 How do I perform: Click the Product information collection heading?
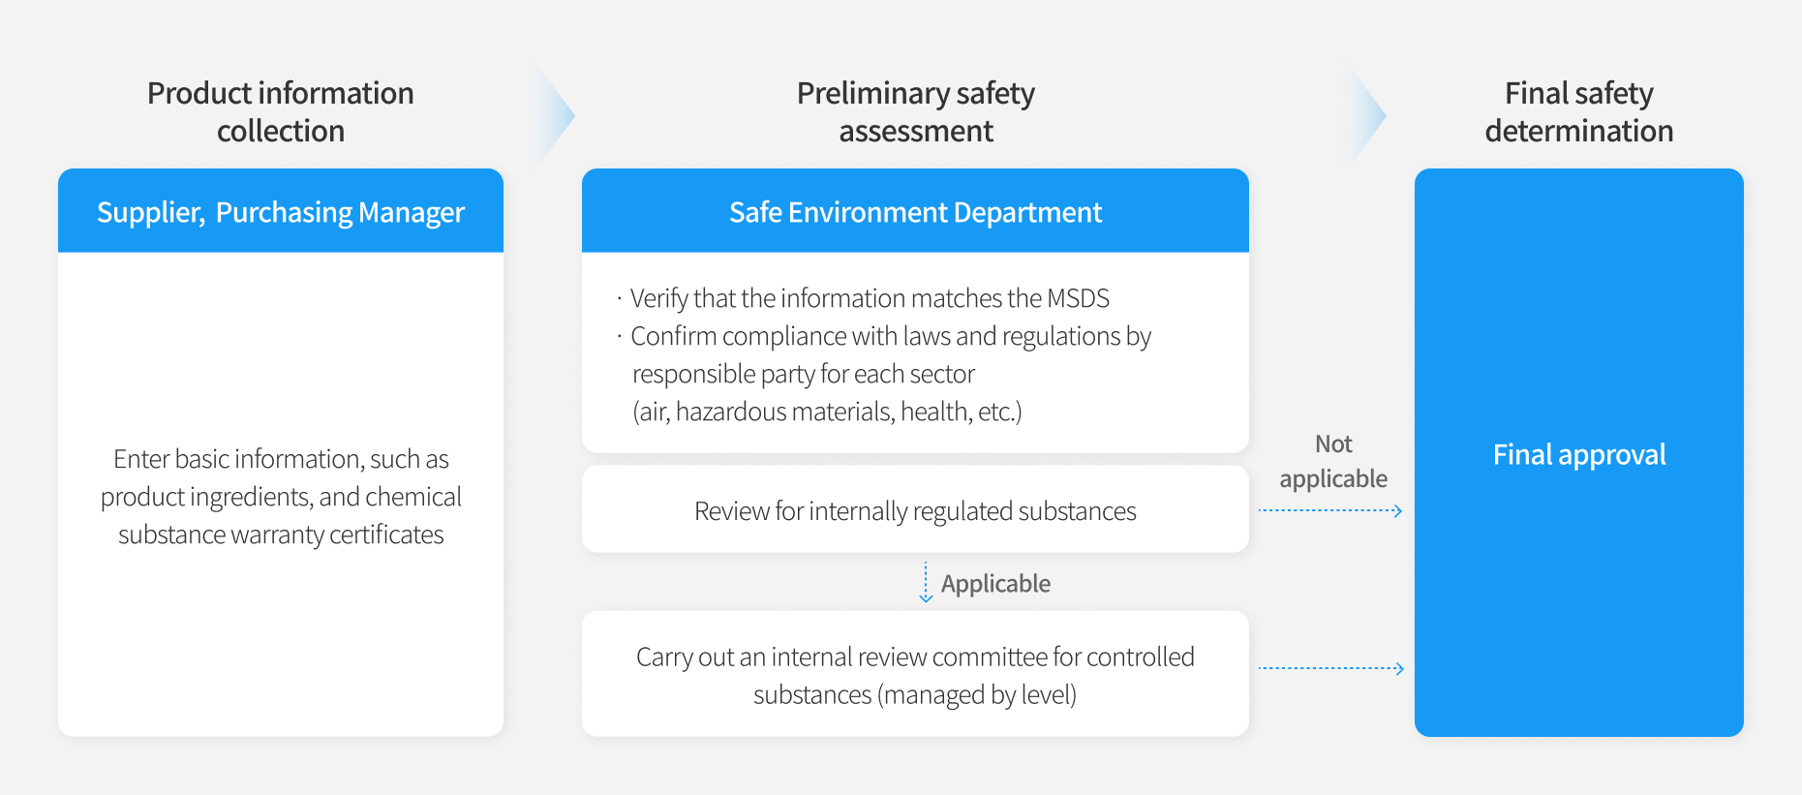coord(281,111)
